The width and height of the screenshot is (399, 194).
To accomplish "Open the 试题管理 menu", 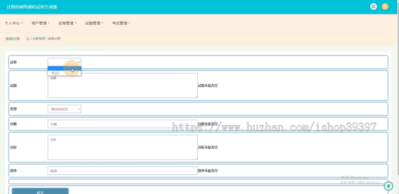I will point(94,23).
